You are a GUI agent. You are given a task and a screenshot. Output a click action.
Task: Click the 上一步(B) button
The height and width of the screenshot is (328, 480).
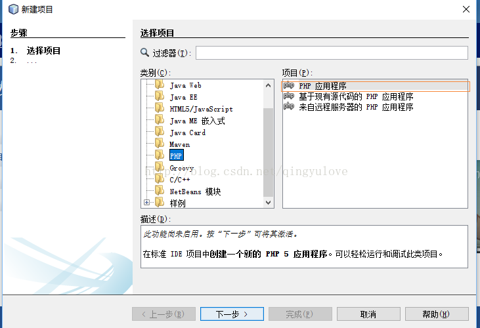[164, 314]
